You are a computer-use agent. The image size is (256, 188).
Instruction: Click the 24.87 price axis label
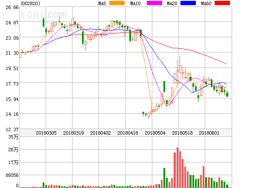pyautogui.click(x=12, y=23)
